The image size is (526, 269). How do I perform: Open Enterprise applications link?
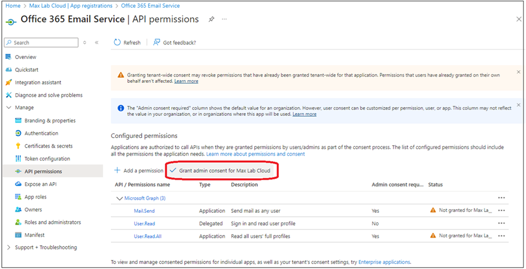[384, 262]
